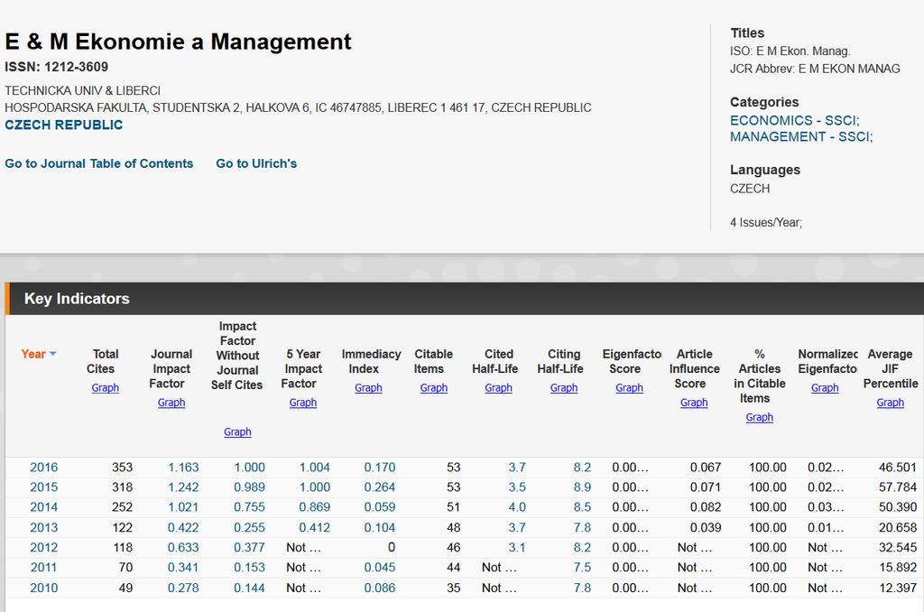Open the Graph link under Journal Impact Factor
Screen dimensions: 924x612
[x=171, y=402]
